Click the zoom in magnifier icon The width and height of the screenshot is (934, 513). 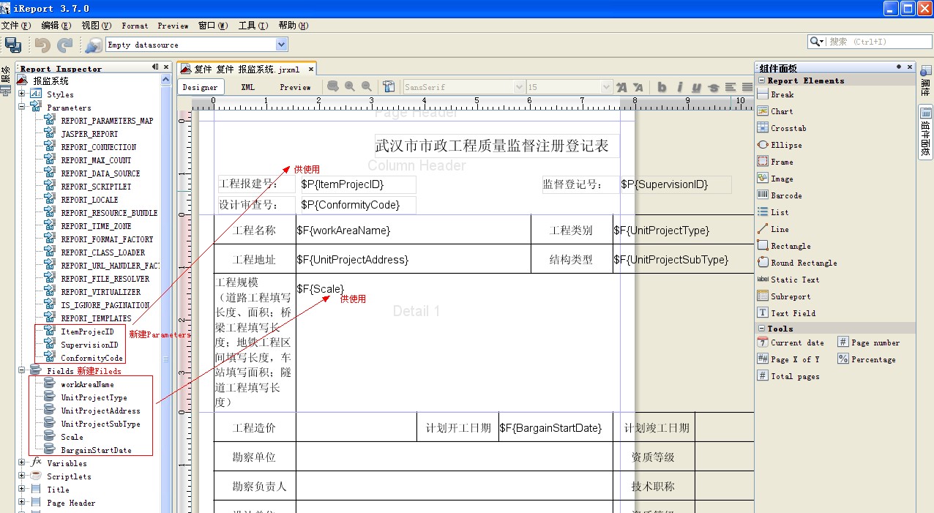coord(350,86)
